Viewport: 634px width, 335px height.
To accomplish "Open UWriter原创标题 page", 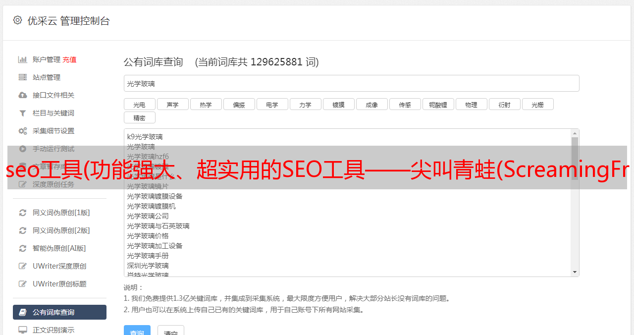I will [x=59, y=284].
